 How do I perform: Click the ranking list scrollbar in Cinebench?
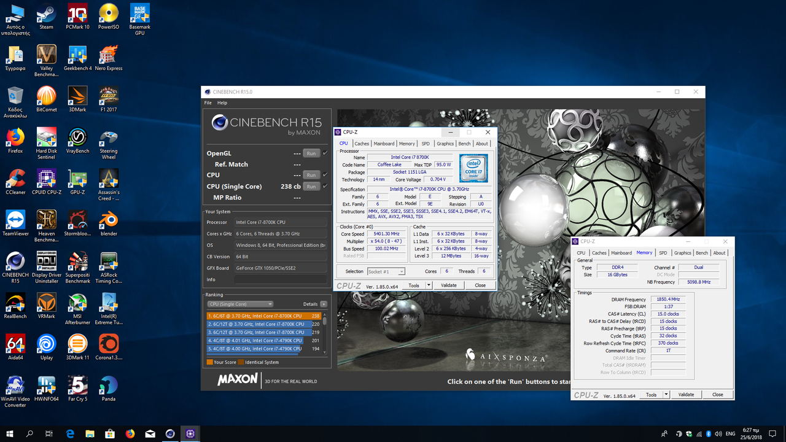pos(324,333)
